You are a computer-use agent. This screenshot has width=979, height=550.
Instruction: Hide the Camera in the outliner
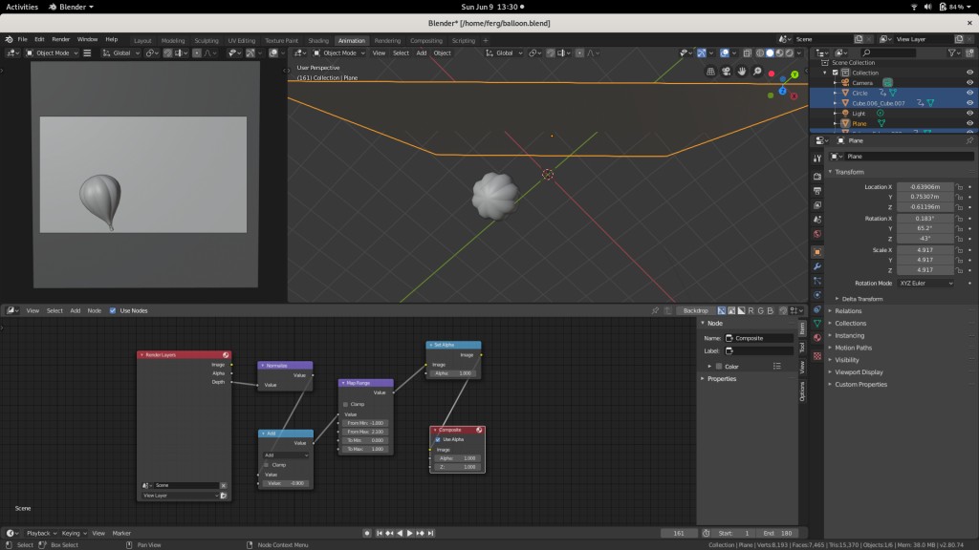tap(970, 83)
